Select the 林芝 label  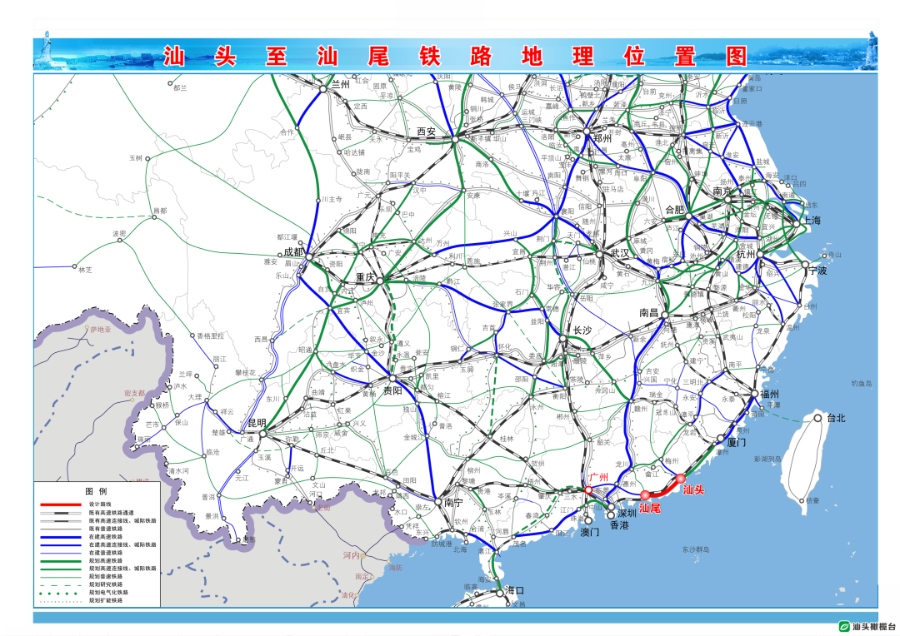point(86,270)
